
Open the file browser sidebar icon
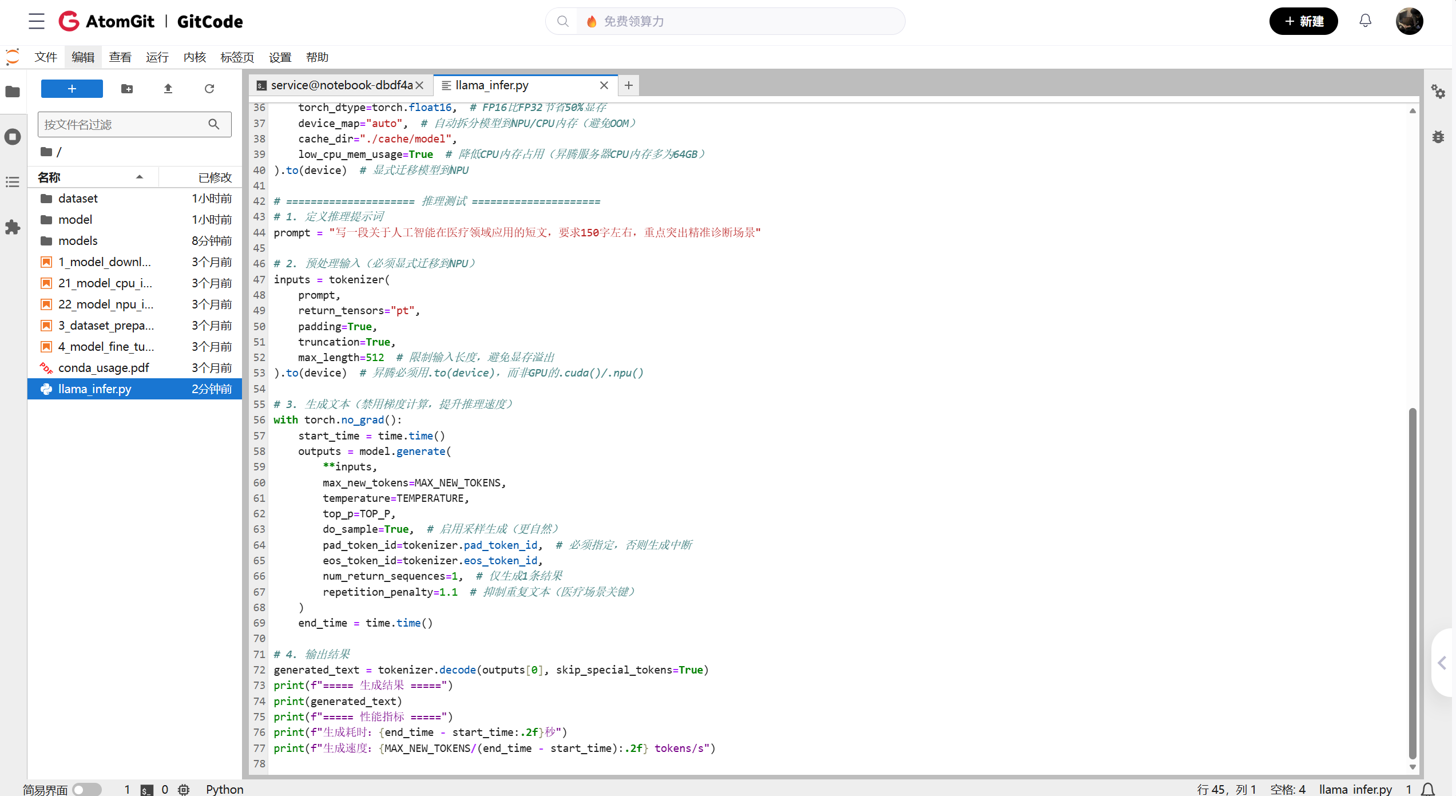pos(13,92)
